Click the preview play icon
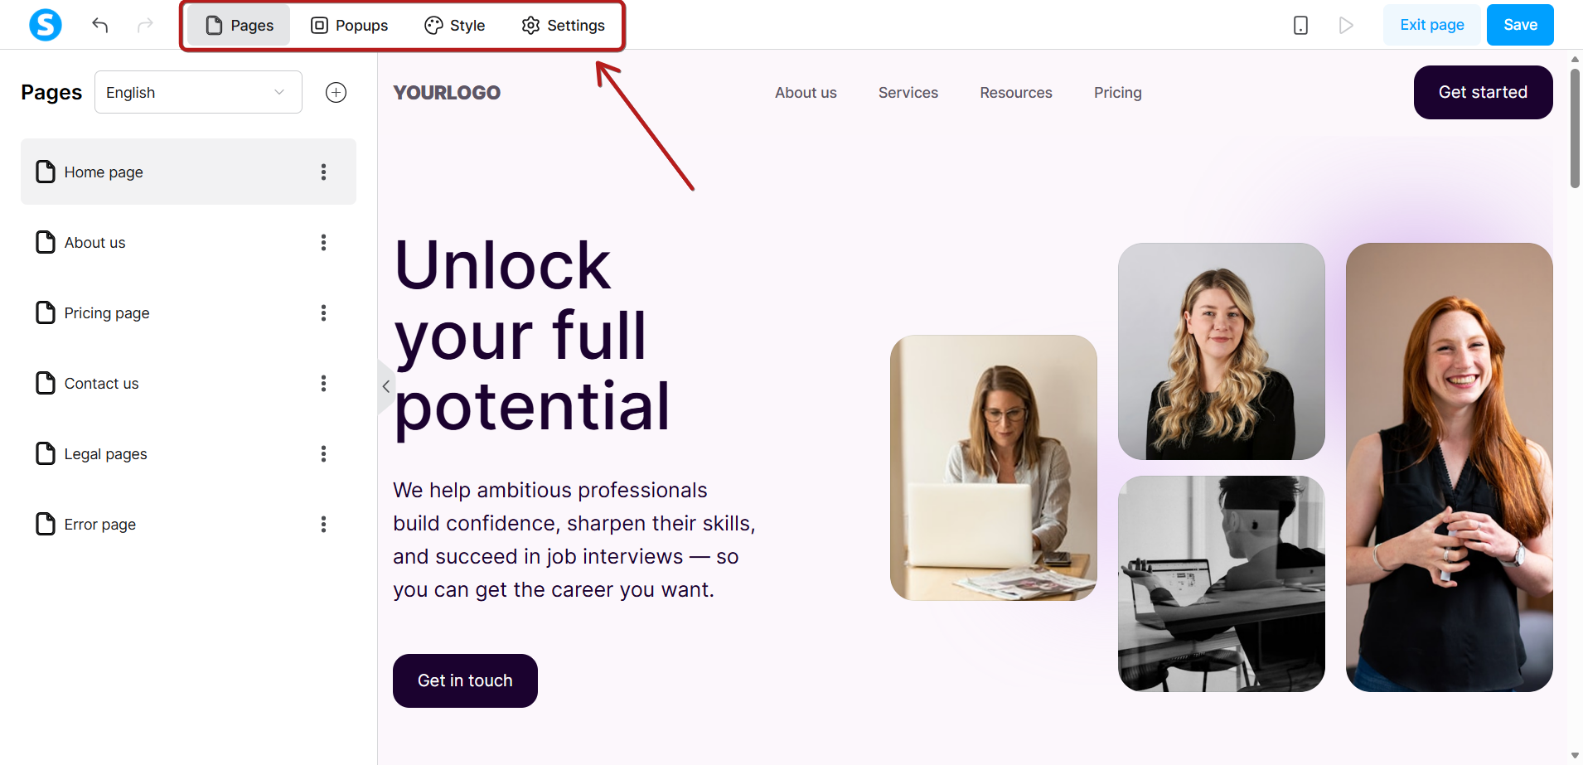This screenshot has height=765, width=1583. pyautogui.click(x=1346, y=26)
